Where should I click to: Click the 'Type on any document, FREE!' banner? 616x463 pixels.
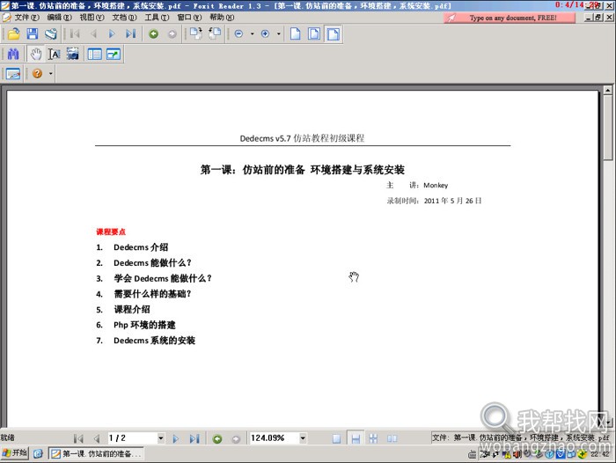[x=510, y=18]
